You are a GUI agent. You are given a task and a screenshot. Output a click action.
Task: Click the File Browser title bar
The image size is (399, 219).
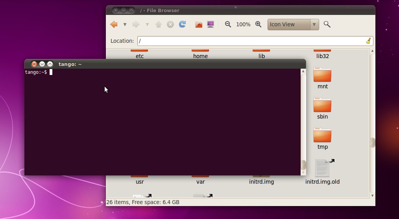tap(240, 10)
